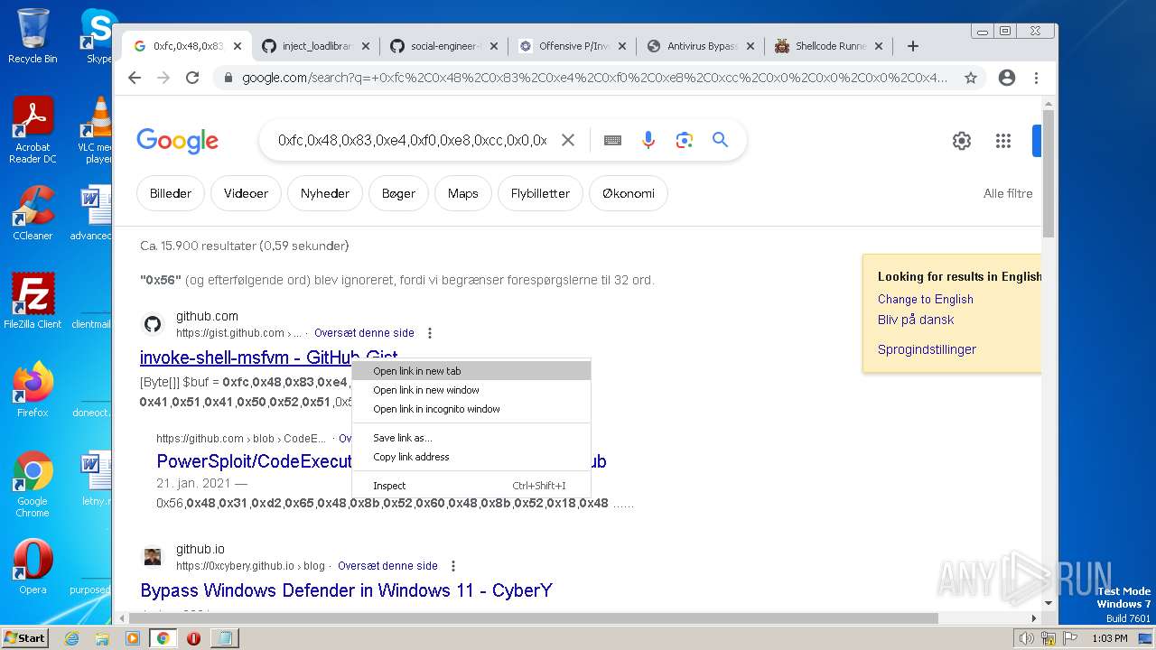The height and width of the screenshot is (650, 1156).
Task: Choose Save link as… in context menu
Action: point(471,438)
